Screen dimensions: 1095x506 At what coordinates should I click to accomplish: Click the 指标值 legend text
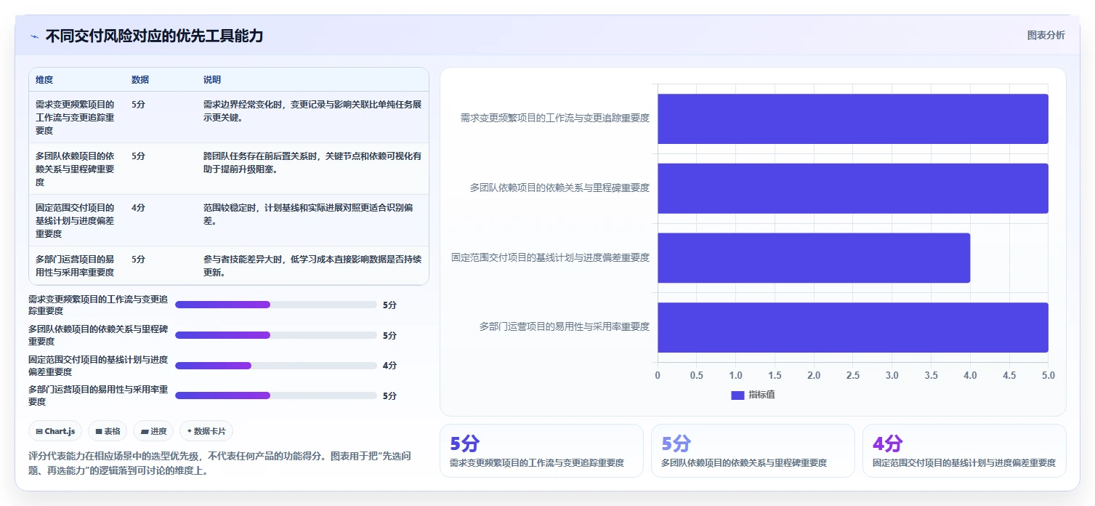762,395
